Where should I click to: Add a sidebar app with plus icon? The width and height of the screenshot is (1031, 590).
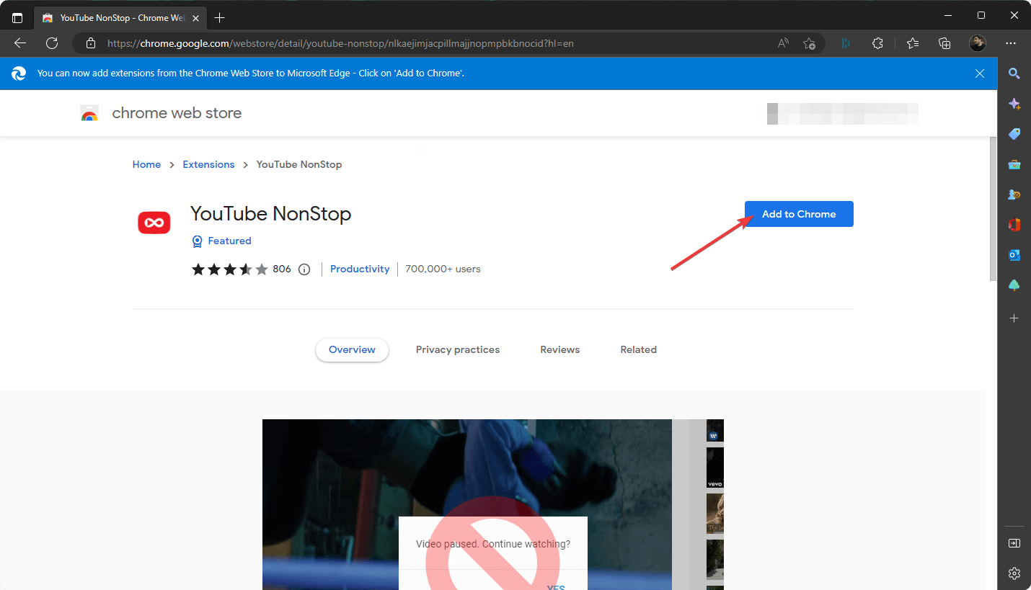[1014, 318]
